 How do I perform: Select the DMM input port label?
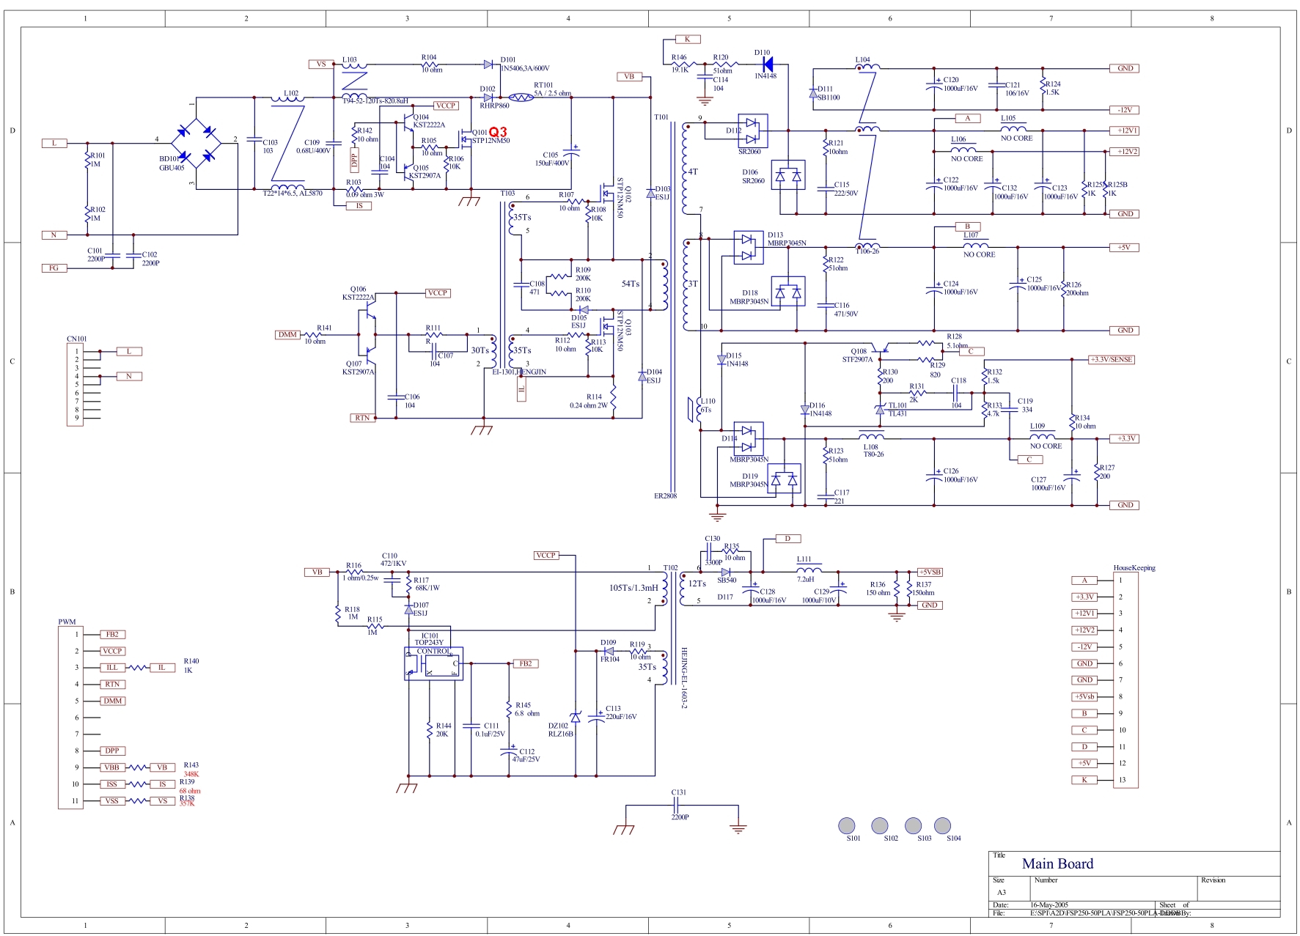287,335
